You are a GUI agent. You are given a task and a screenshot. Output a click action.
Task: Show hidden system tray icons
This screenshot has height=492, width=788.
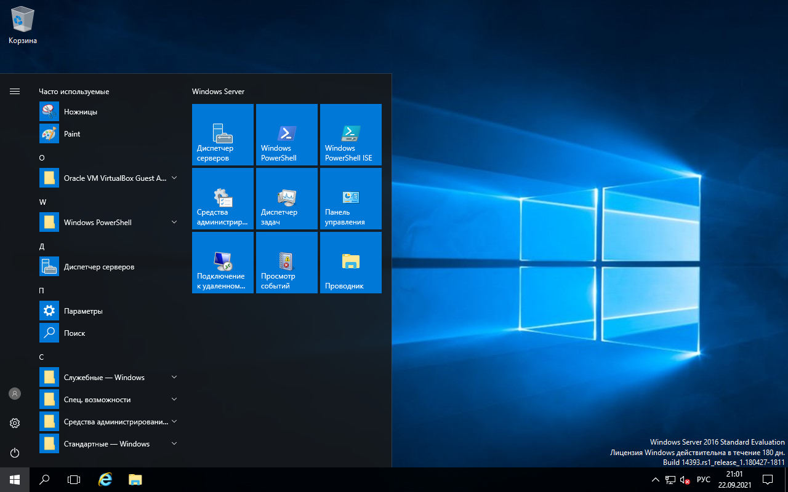(x=655, y=479)
